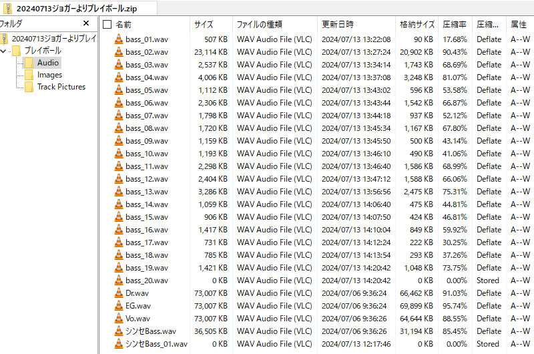Click the VLC icon beside bass_17.wav
Image resolution: width=534 pixels, height=354 pixels.
point(119,242)
